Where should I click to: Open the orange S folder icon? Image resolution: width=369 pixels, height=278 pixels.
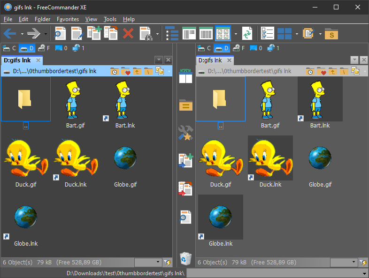pyautogui.click(x=331, y=34)
